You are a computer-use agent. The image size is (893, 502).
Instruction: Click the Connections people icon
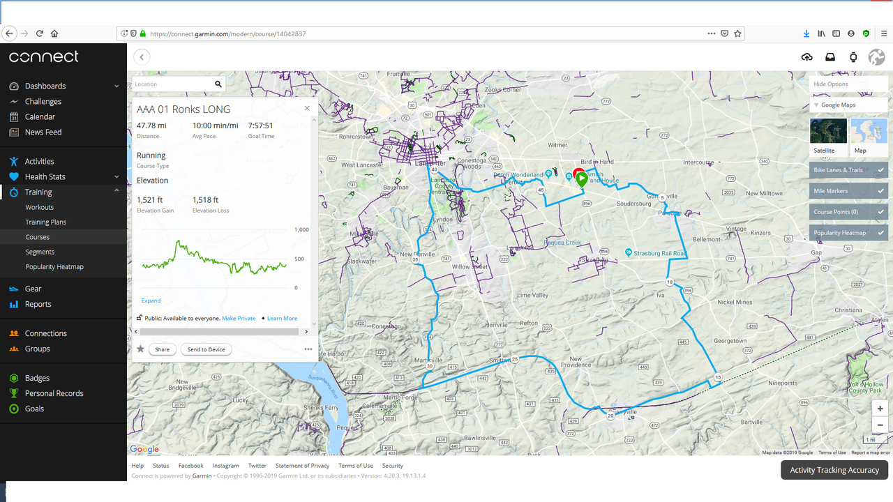click(14, 333)
